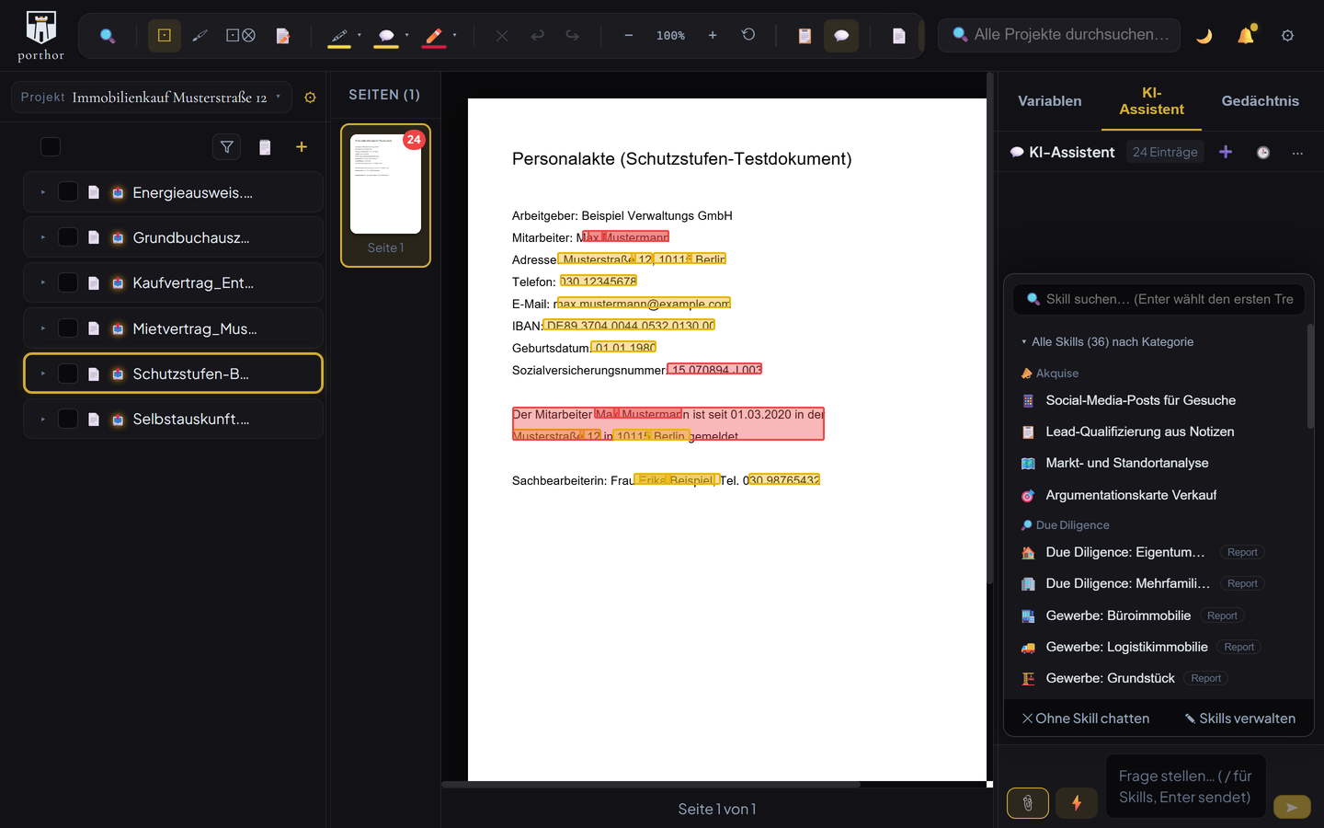Screen dimensions: 1324x828
Task: Click Skills verwalten
Action: [x=1240, y=719]
